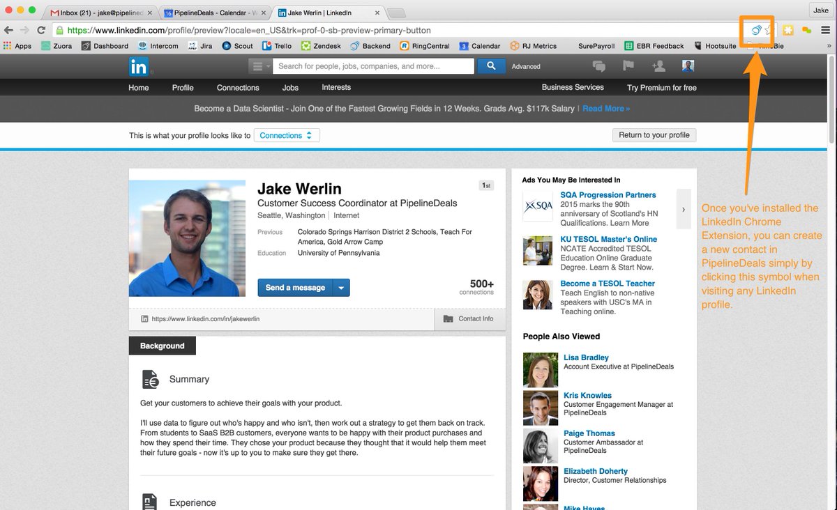The width and height of the screenshot is (837, 510).
Task: Open the RingCentral bookmark
Action: point(425,46)
